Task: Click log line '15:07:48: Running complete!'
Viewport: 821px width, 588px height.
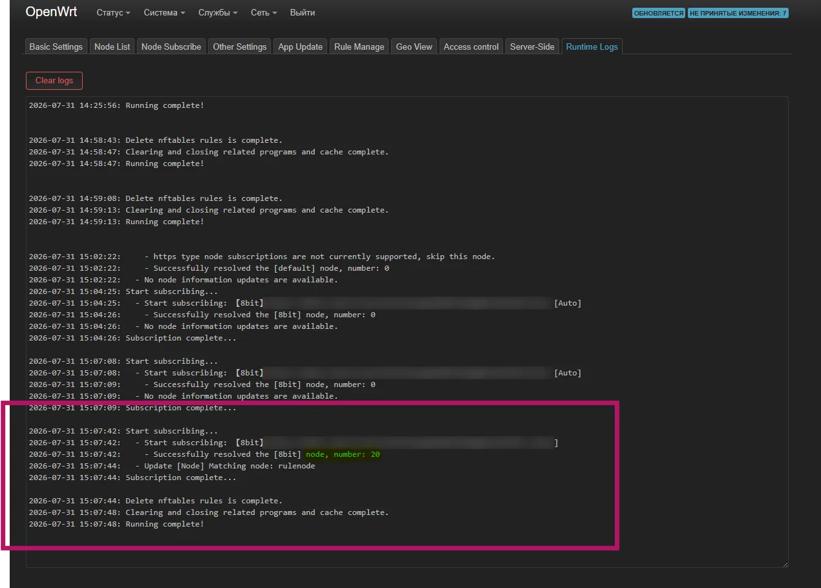Action: click(116, 524)
